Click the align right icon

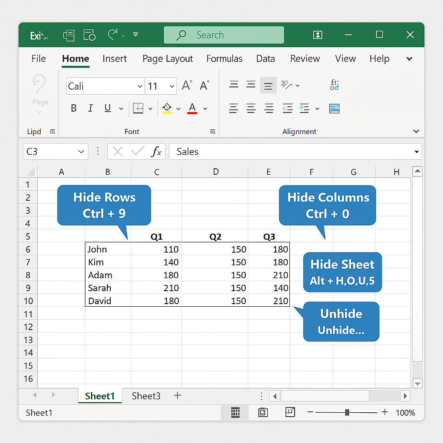[269, 108]
